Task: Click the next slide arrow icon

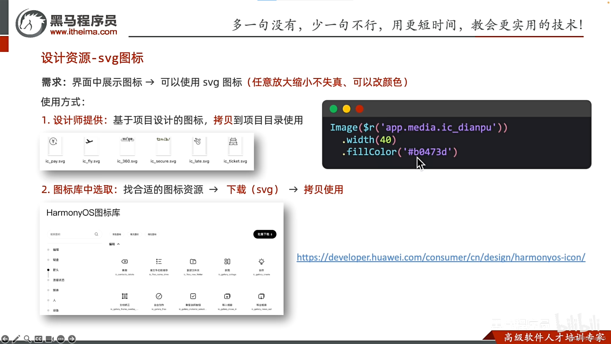Action: click(x=72, y=339)
